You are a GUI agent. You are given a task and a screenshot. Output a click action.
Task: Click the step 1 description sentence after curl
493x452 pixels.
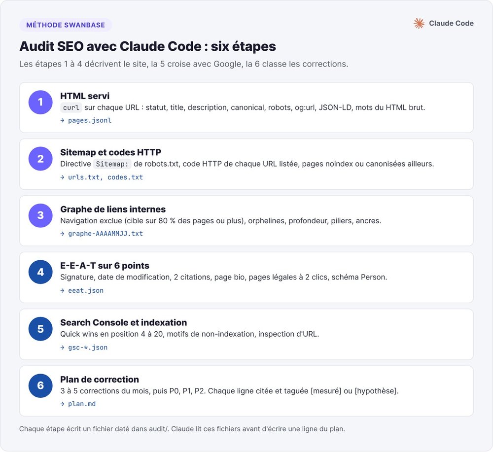pyautogui.click(x=255, y=107)
